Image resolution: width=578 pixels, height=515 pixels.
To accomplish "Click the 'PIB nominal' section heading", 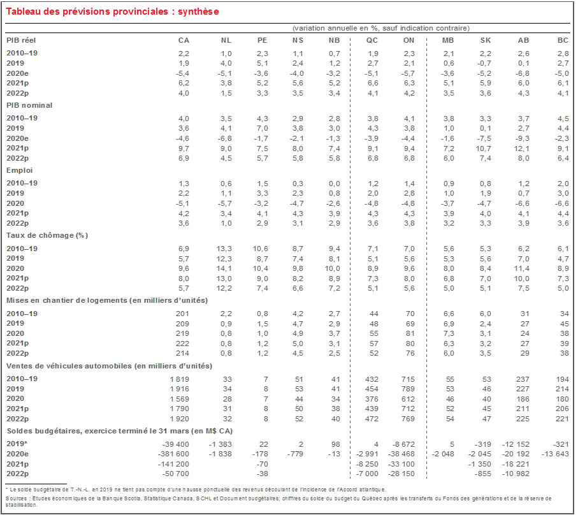I will click(x=29, y=105).
